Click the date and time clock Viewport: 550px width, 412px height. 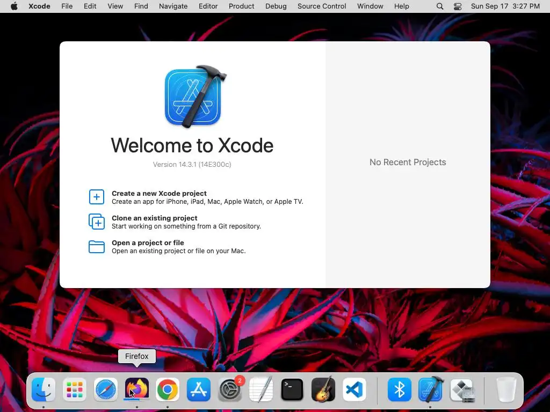click(505, 6)
